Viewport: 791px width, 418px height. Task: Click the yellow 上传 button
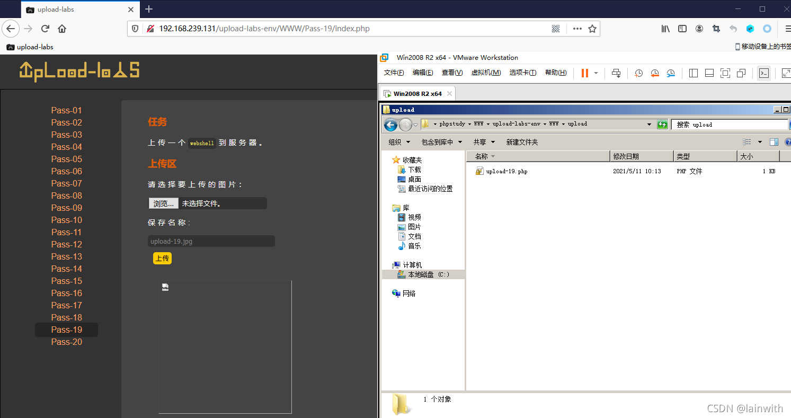pos(162,258)
